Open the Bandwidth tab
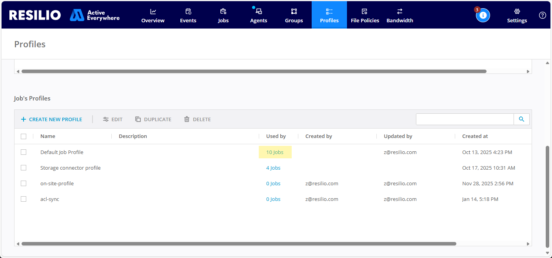Viewport: 552px width, 258px height. (399, 15)
